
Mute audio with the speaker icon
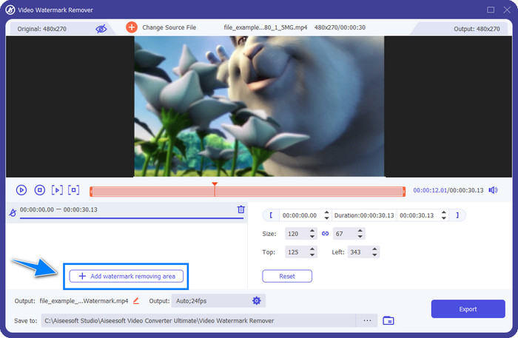(494, 190)
